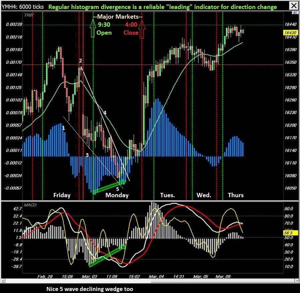300x293 pixels.
Task: Click the 42.7 MACD scale value
Action: [x=17, y=209]
